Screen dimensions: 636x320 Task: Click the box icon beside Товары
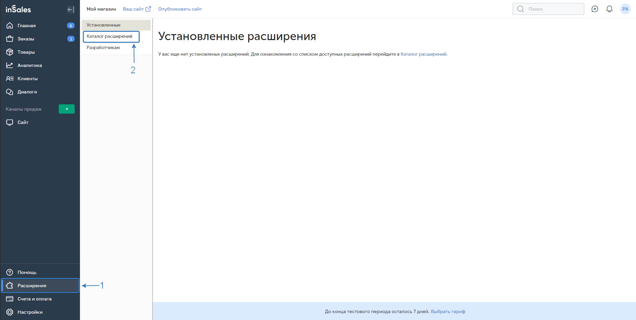pyautogui.click(x=10, y=52)
